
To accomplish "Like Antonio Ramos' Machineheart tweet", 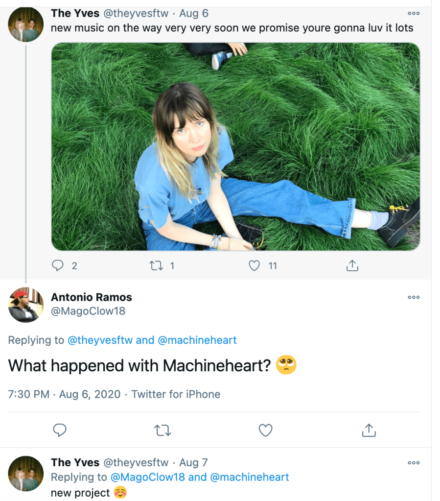I will tap(265, 430).
